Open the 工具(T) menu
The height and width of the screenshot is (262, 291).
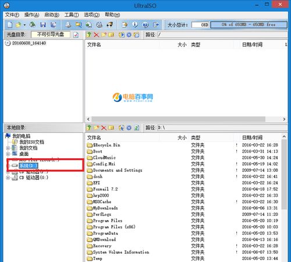(72, 15)
